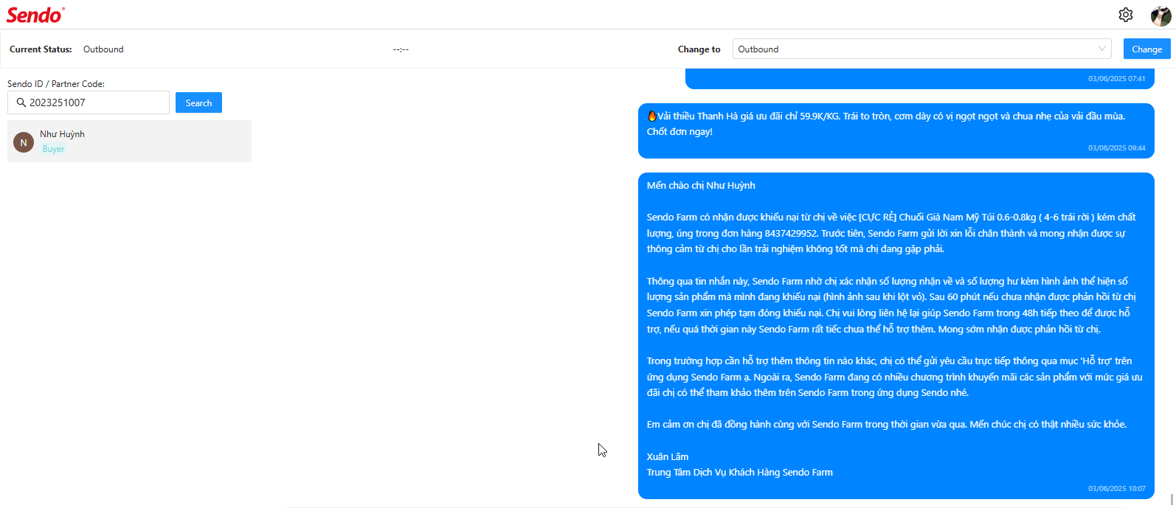Select the Như Huỳnh buyer row
Image resolution: width=1176 pixels, height=508 pixels.
[129, 141]
